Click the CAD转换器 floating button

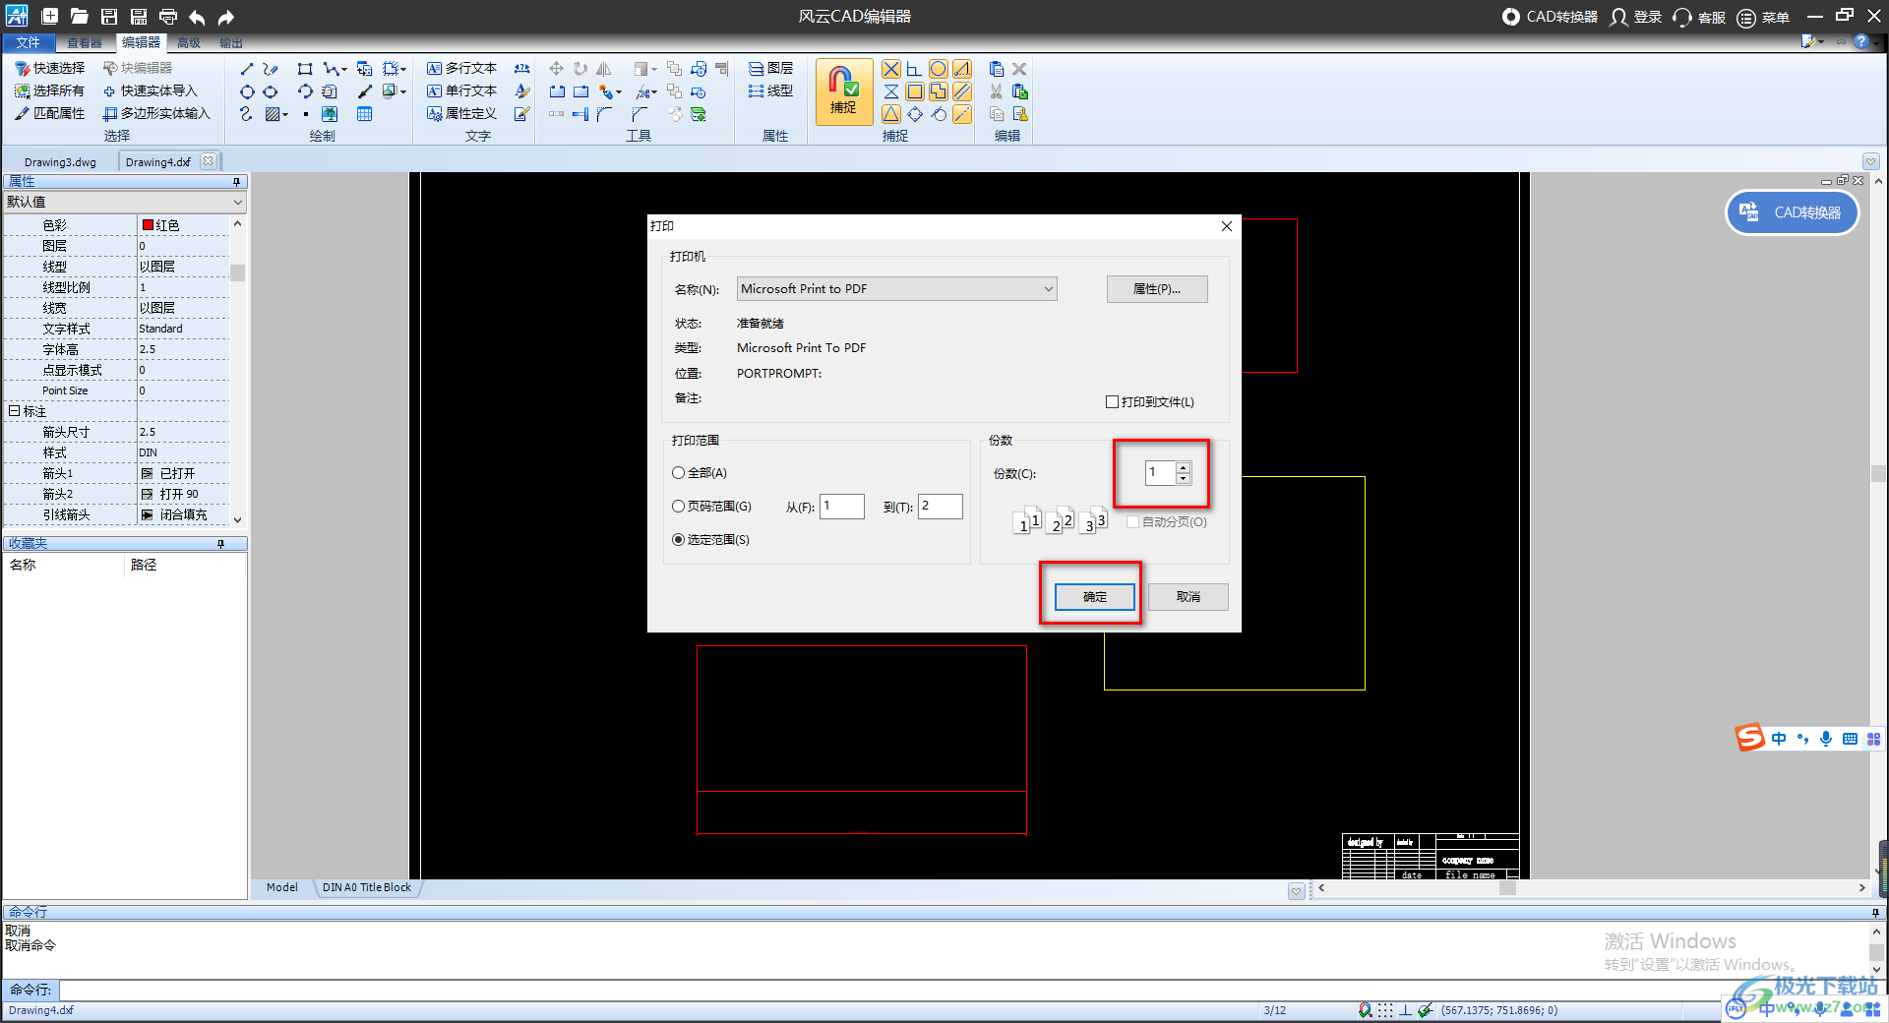click(1793, 212)
